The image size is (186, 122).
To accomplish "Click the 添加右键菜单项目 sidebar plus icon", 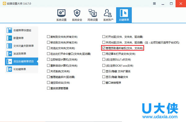I will coord(9,61).
